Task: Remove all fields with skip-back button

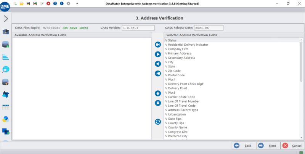Action: [x=158, y=74]
